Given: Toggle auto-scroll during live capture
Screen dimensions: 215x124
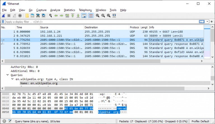Looking at the screenshot, I should point(84,16).
